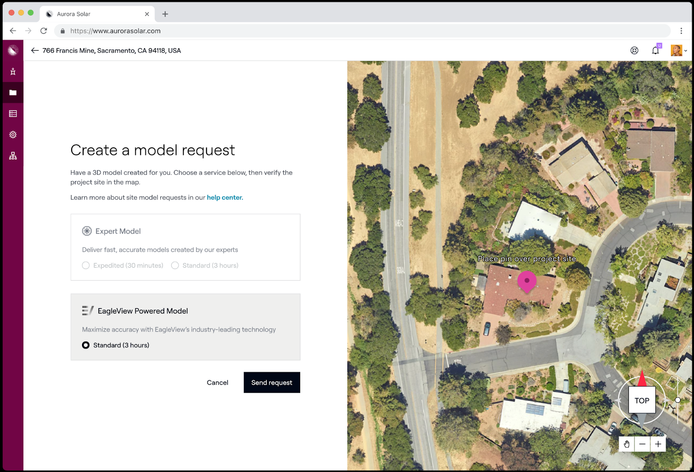The width and height of the screenshot is (694, 472).
Task: Open the organization hierarchy icon in sidebar
Action: [13, 156]
